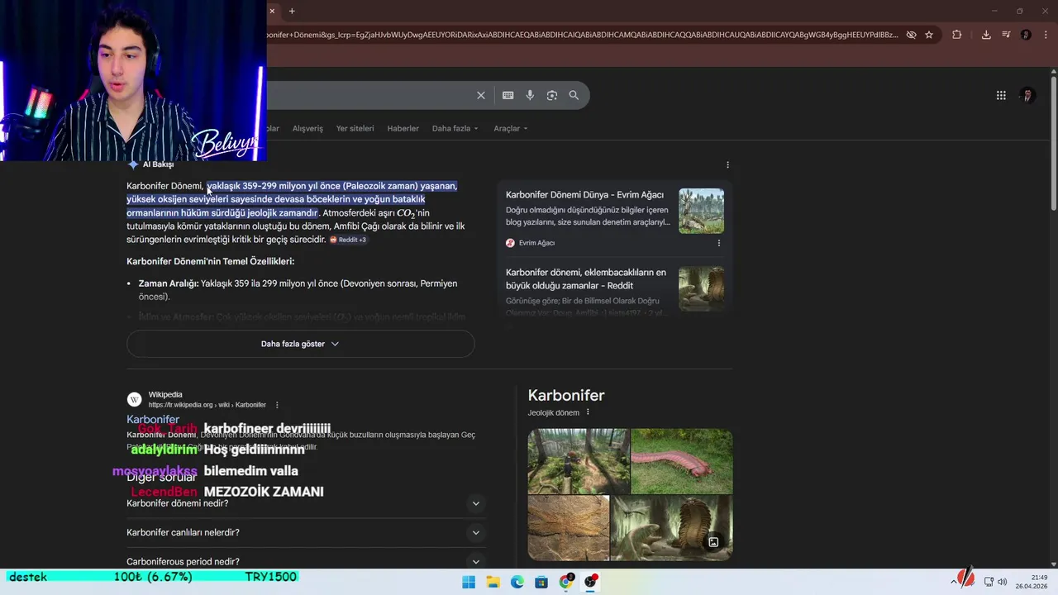Viewport: 1058px width, 595px height.
Task: Select the Yer siteleri search tab
Action: pos(355,128)
